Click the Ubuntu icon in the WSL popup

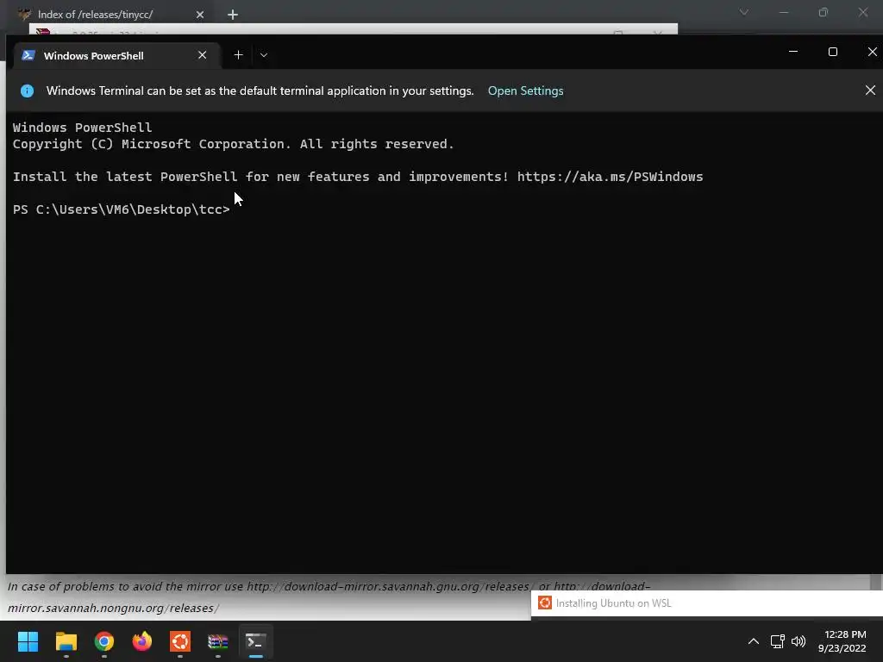pos(545,603)
